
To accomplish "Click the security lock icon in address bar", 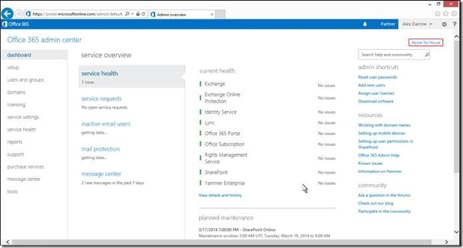I will click(138, 14).
